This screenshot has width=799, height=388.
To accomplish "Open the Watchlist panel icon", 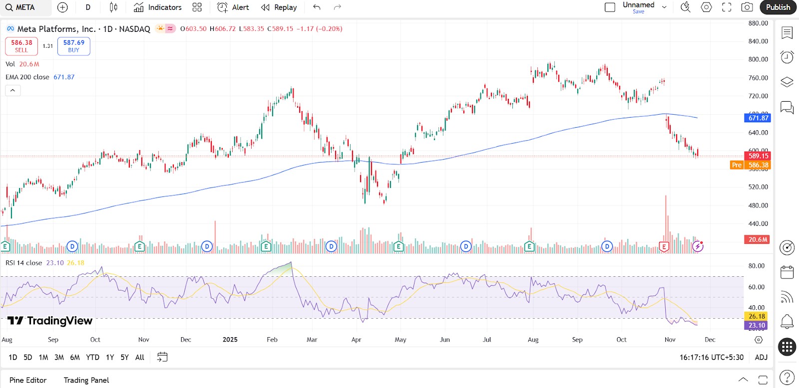I will coord(787,33).
